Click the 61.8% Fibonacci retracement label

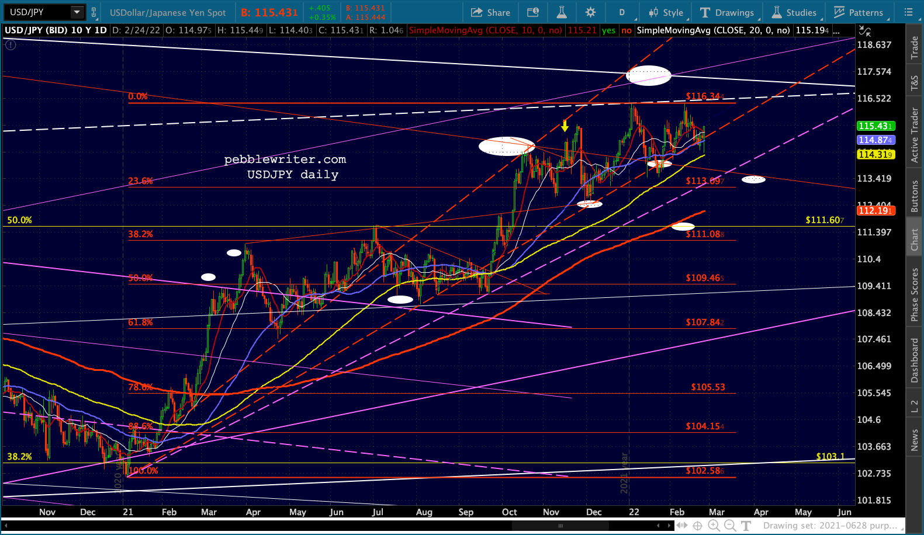click(141, 322)
